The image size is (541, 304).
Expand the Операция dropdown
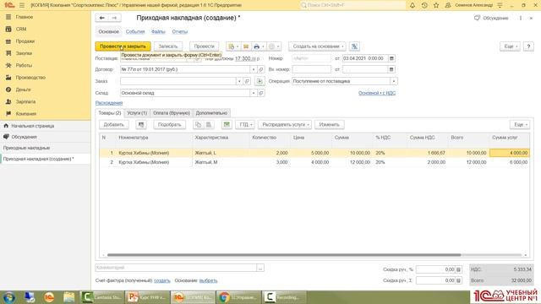pyautogui.click(x=394, y=81)
